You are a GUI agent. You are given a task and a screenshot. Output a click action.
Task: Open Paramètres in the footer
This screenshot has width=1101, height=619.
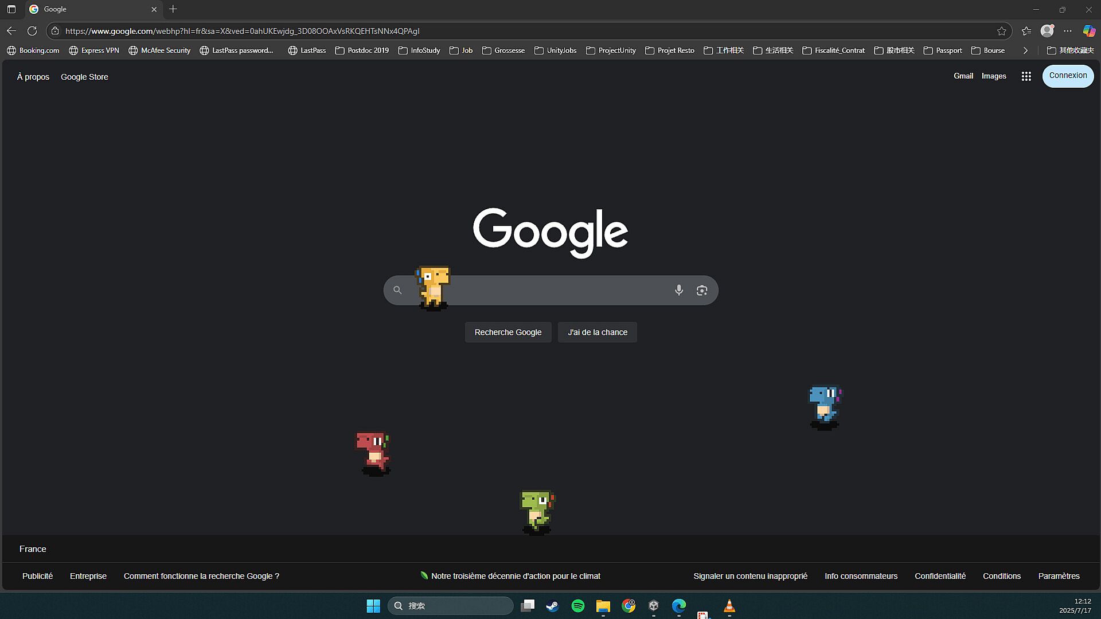[x=1058, y=576]
